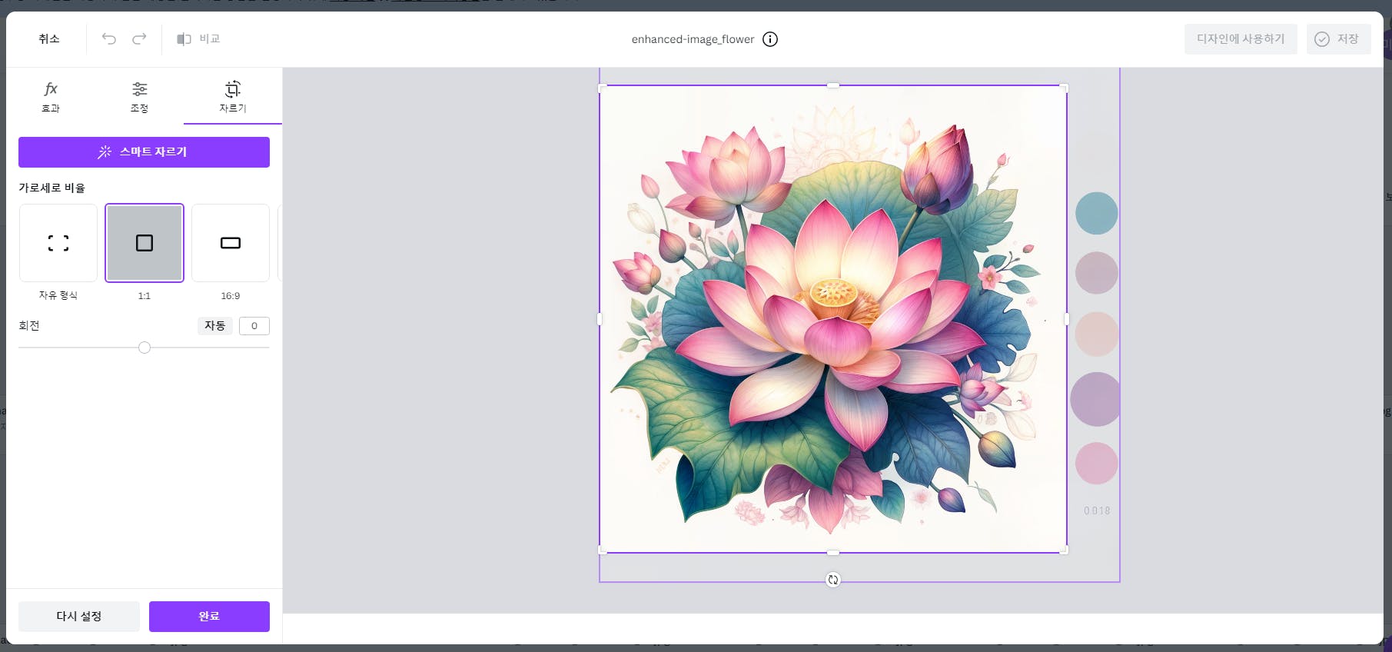This screenshot has height=652, width=1392.
Task: Run 스마트 자르기 smart crop
Action: [x=144, y=151]
